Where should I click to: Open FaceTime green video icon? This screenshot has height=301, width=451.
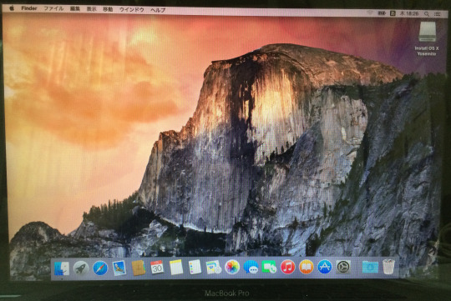(x=269, y=267)
